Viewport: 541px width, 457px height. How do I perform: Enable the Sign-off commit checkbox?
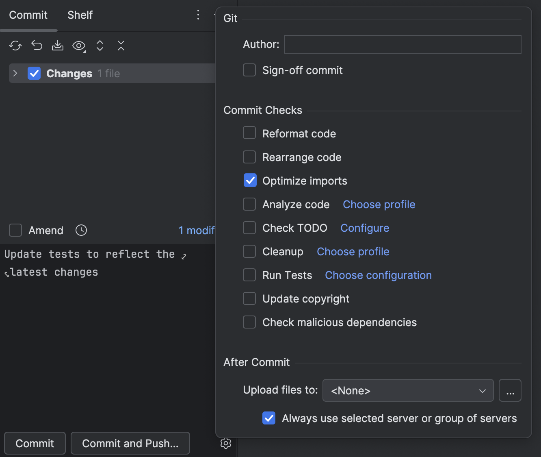[249, 70]
